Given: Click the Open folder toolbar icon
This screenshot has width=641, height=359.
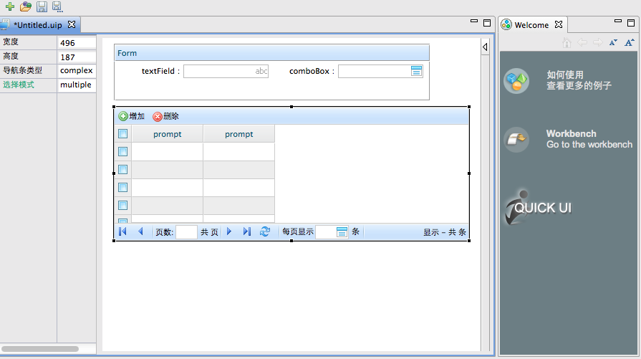Looking at the screenshot, I should click(26, 7).
